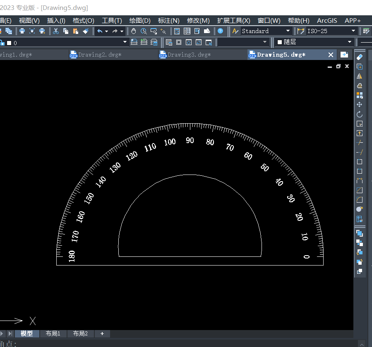Open the 扩展工具(X) menu
The width and height of the screenshot is (372, 347).
tap(233, 21)
